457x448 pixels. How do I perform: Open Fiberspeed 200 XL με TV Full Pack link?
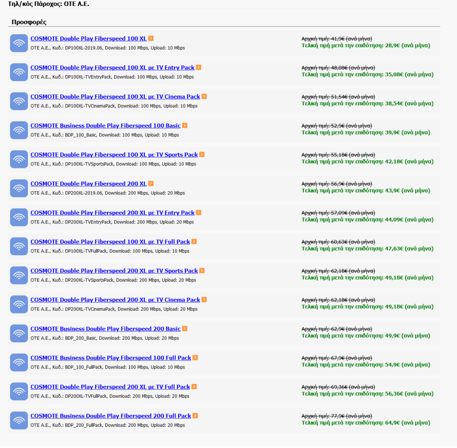[110, 387]
